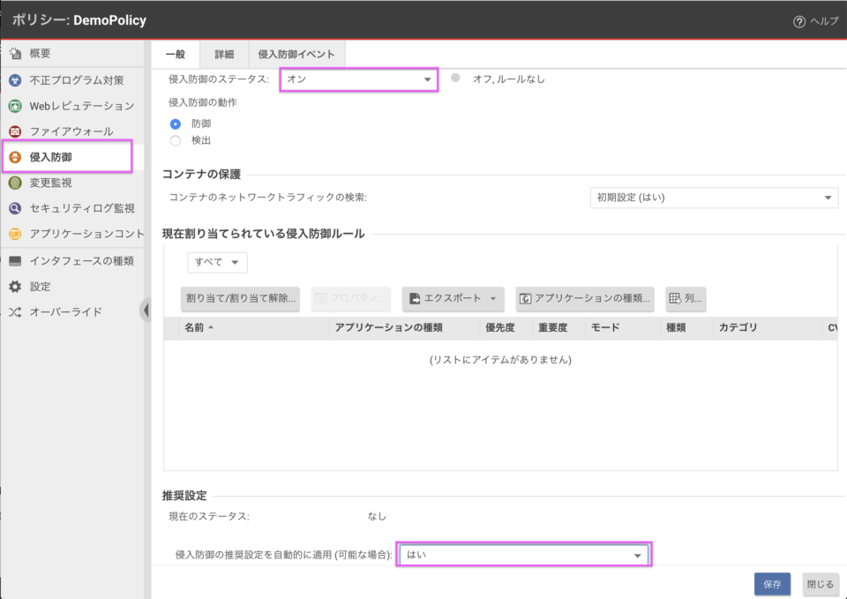847x599 pixels.
Task: Switch to the 詳細 tab
Action: pos(224,54)
